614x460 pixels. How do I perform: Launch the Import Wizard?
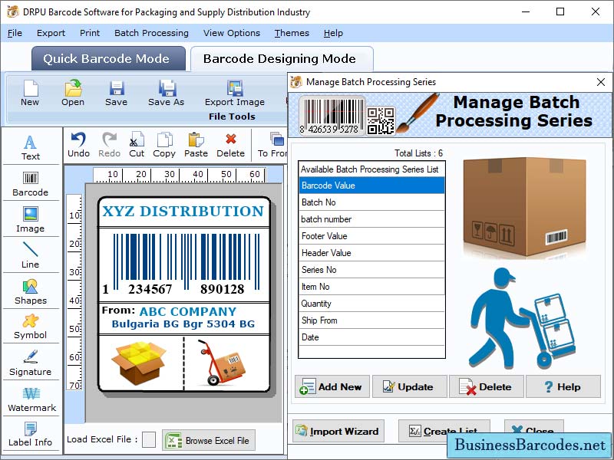coord(338,431)
